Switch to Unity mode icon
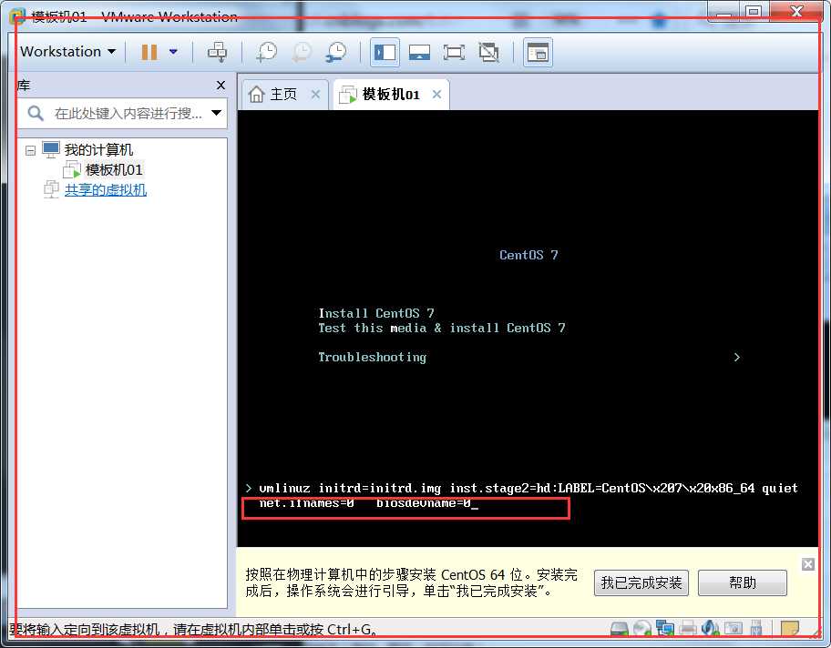 488,52
